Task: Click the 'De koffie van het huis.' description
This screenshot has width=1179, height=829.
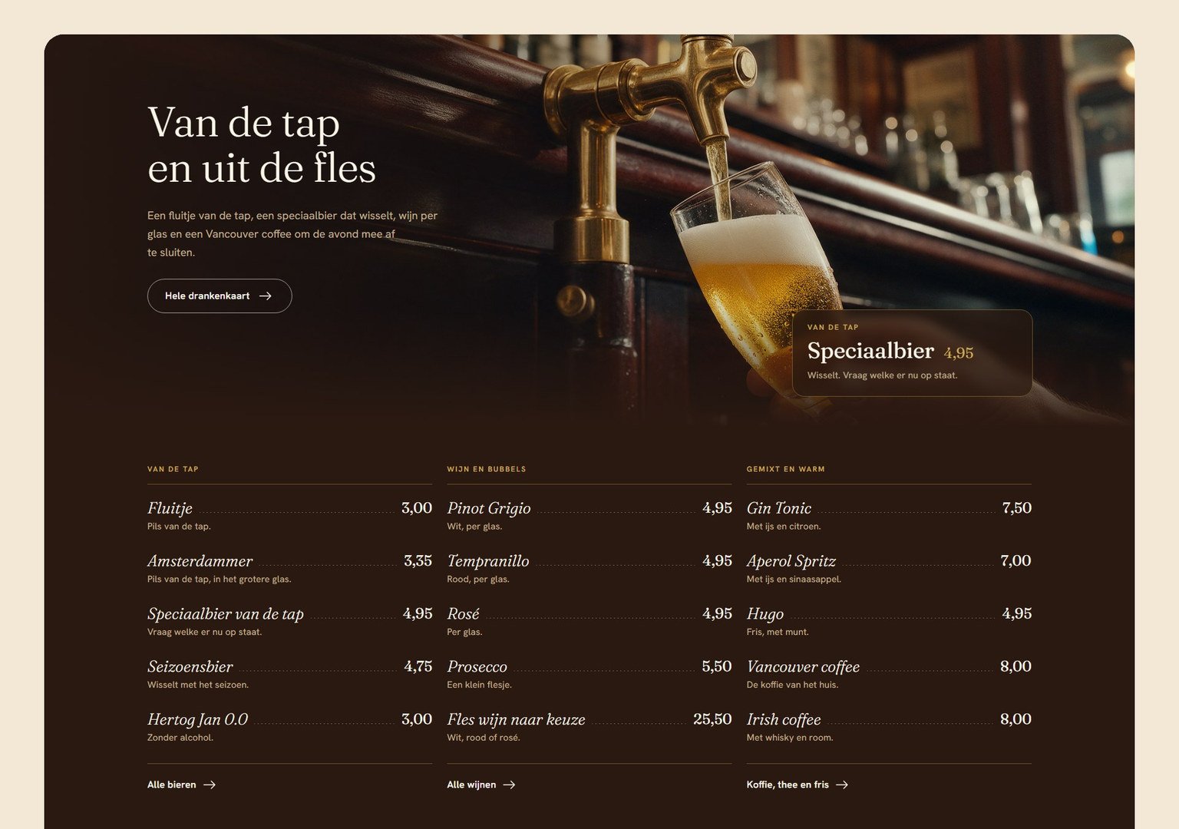Action: 792,685
